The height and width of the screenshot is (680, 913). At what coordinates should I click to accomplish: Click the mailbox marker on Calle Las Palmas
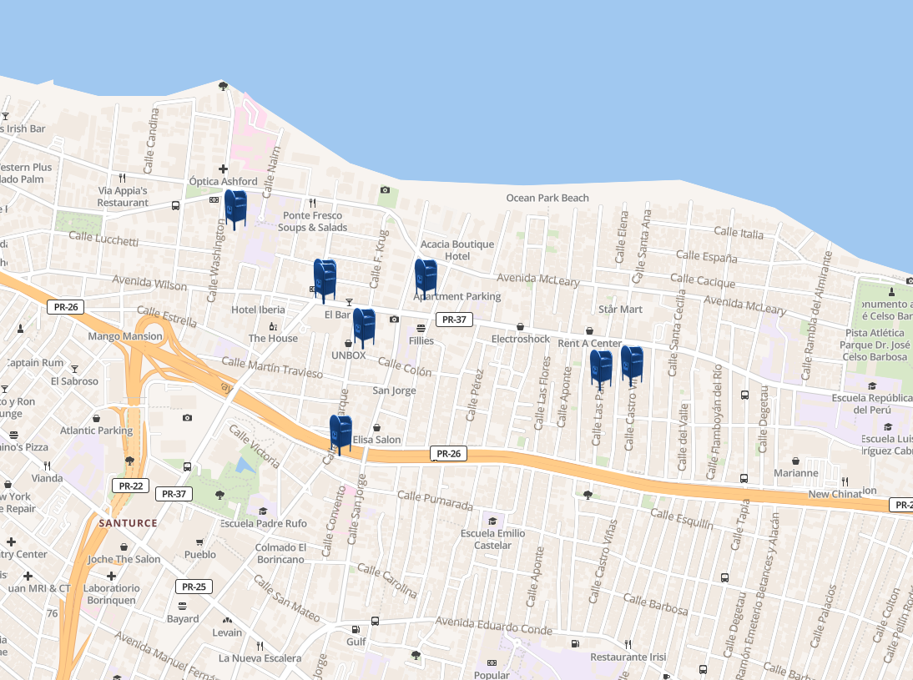[x=601, y=368]
